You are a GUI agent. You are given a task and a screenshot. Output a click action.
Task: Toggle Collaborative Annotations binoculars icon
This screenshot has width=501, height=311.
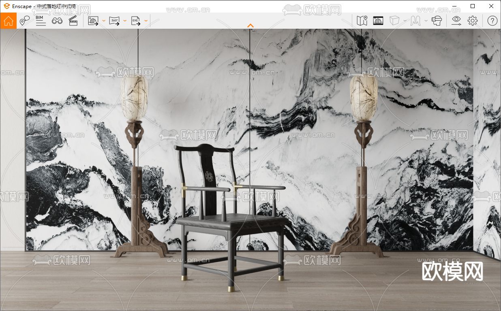57,21
